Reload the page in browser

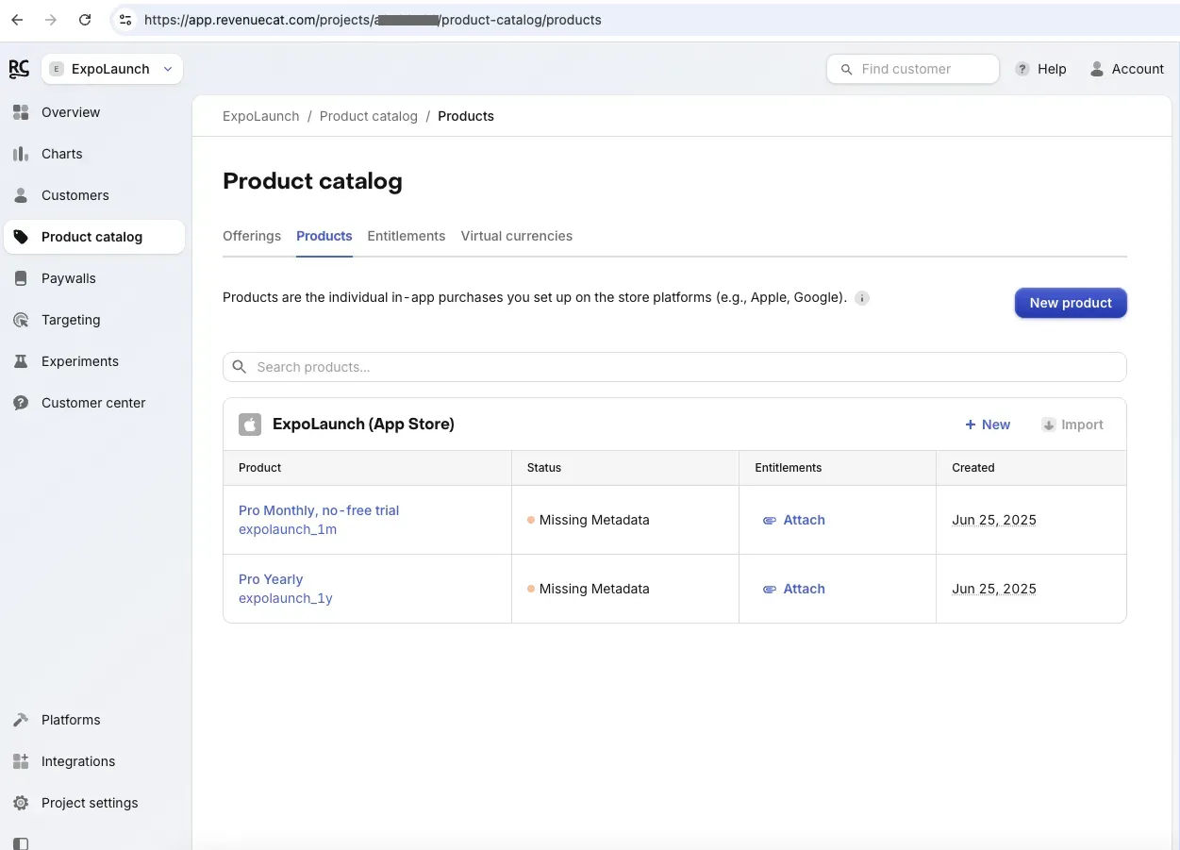point(85,20)
